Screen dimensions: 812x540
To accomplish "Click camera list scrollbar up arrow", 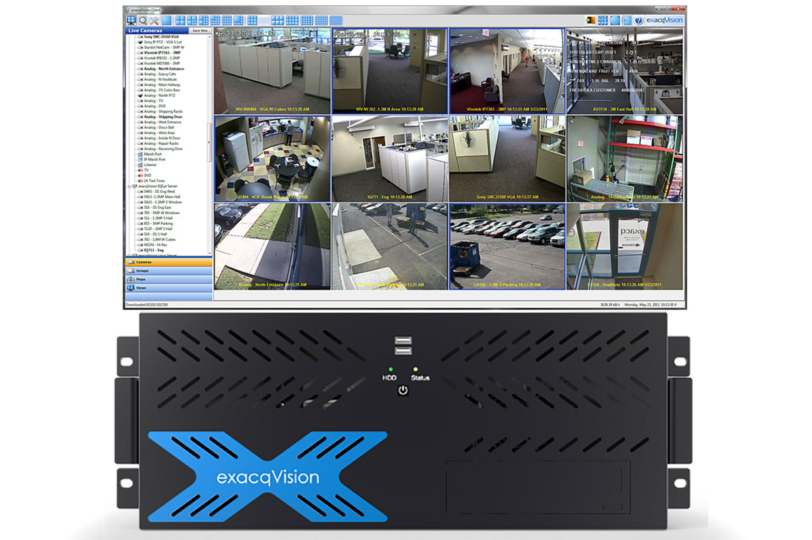I will coord(209,37).
